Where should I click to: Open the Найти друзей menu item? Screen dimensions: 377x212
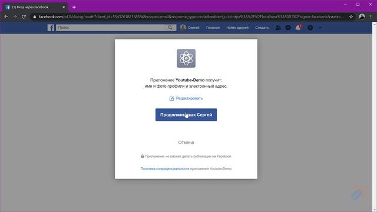(237, 28)
